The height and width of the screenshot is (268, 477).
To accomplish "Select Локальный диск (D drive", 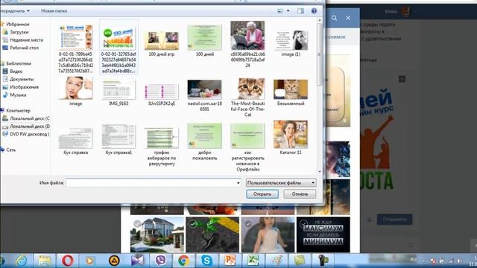I will pyautogui.click(x=30, y=126).
